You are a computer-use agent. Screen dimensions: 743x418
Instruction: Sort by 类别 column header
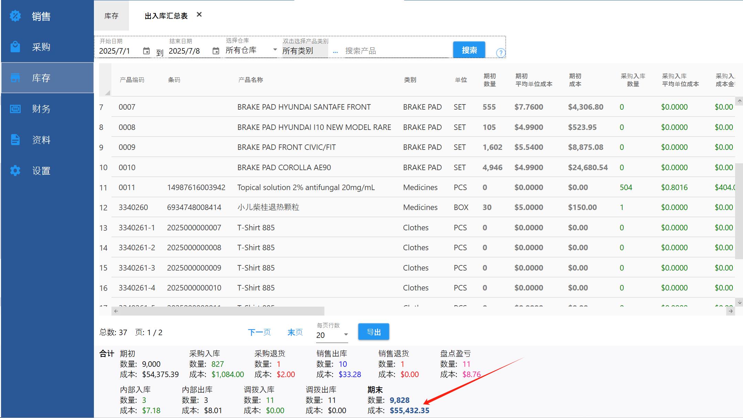[x=410, y=80]
